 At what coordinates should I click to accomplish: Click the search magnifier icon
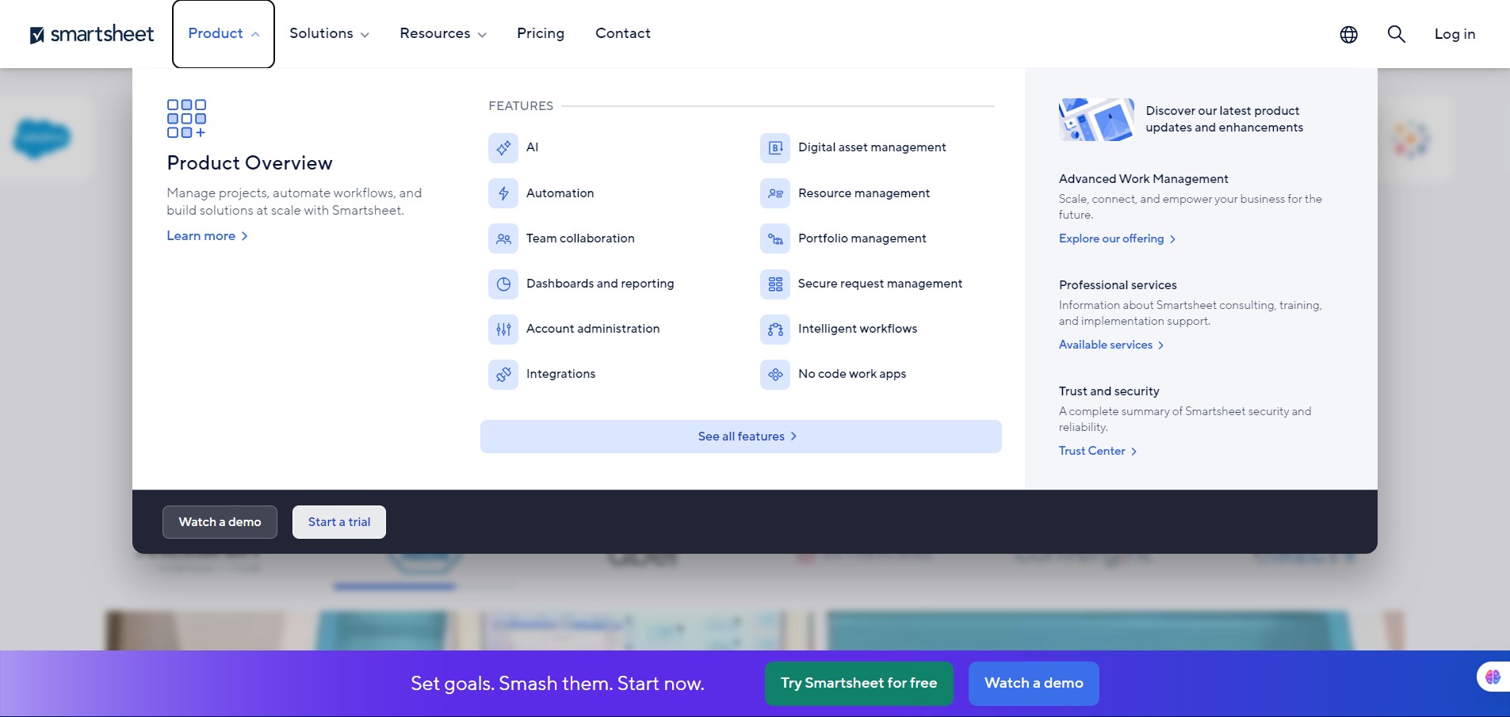click(x=1396, y=34)
